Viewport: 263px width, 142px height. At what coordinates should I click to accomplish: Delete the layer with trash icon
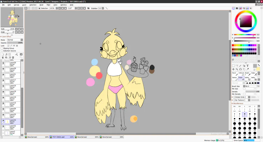click(13, 57)
